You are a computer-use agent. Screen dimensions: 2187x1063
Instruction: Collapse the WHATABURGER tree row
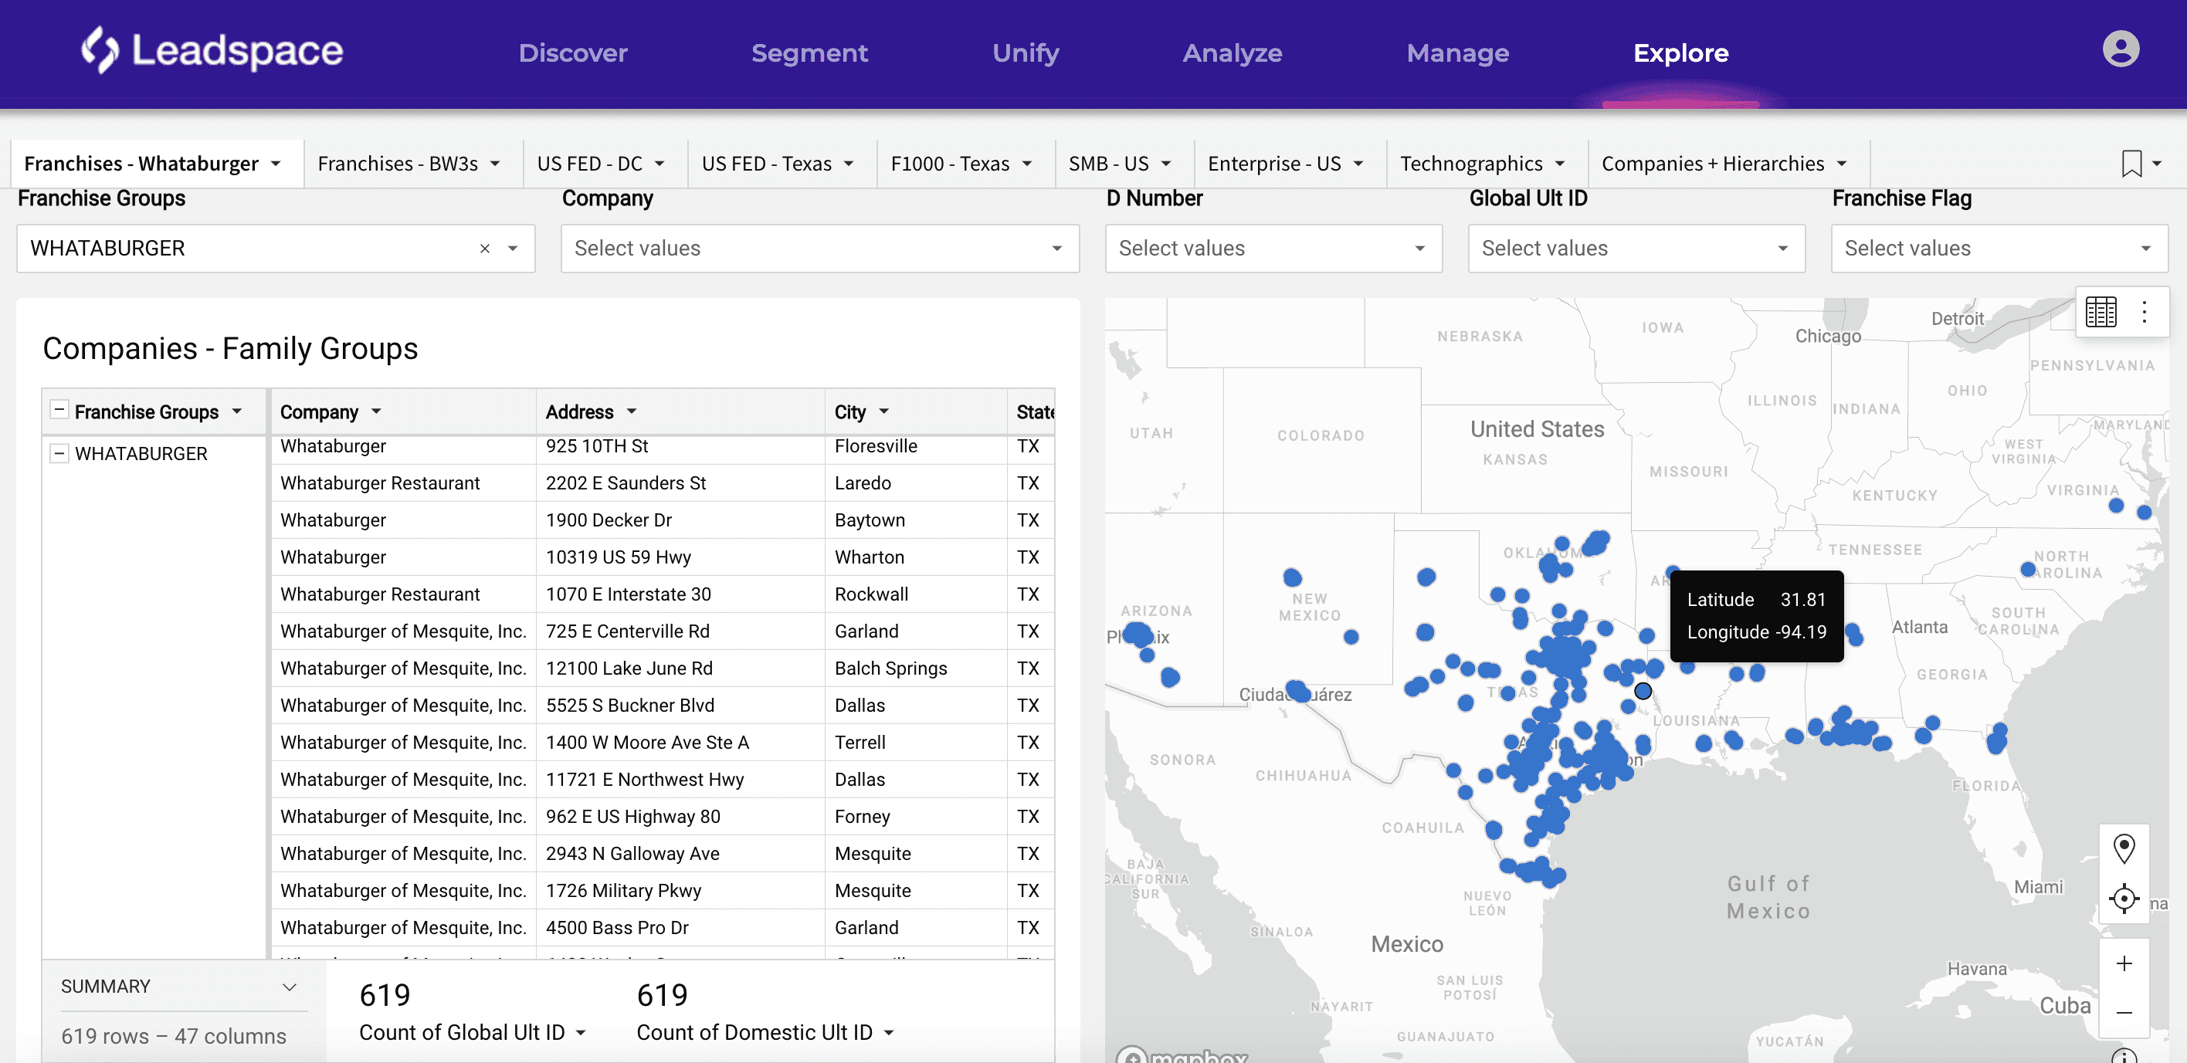coord(59,453)
